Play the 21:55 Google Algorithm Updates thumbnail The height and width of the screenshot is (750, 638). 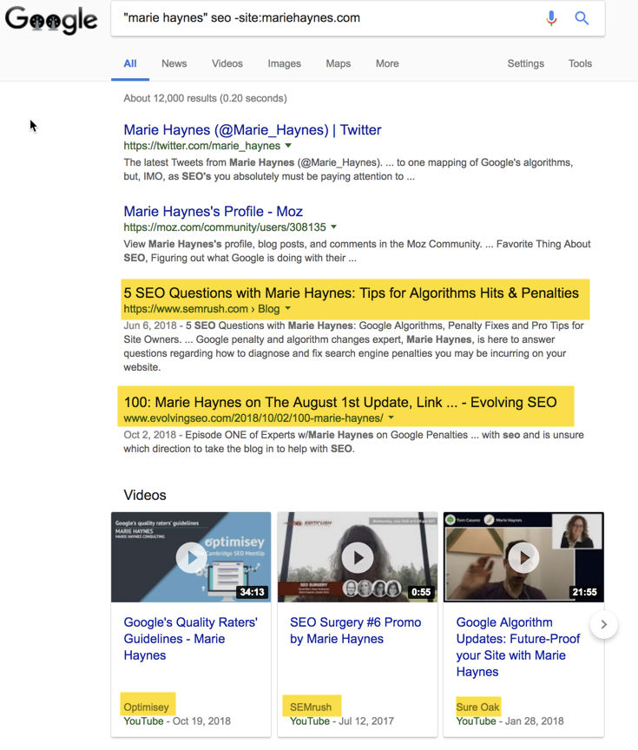(523, 557)
